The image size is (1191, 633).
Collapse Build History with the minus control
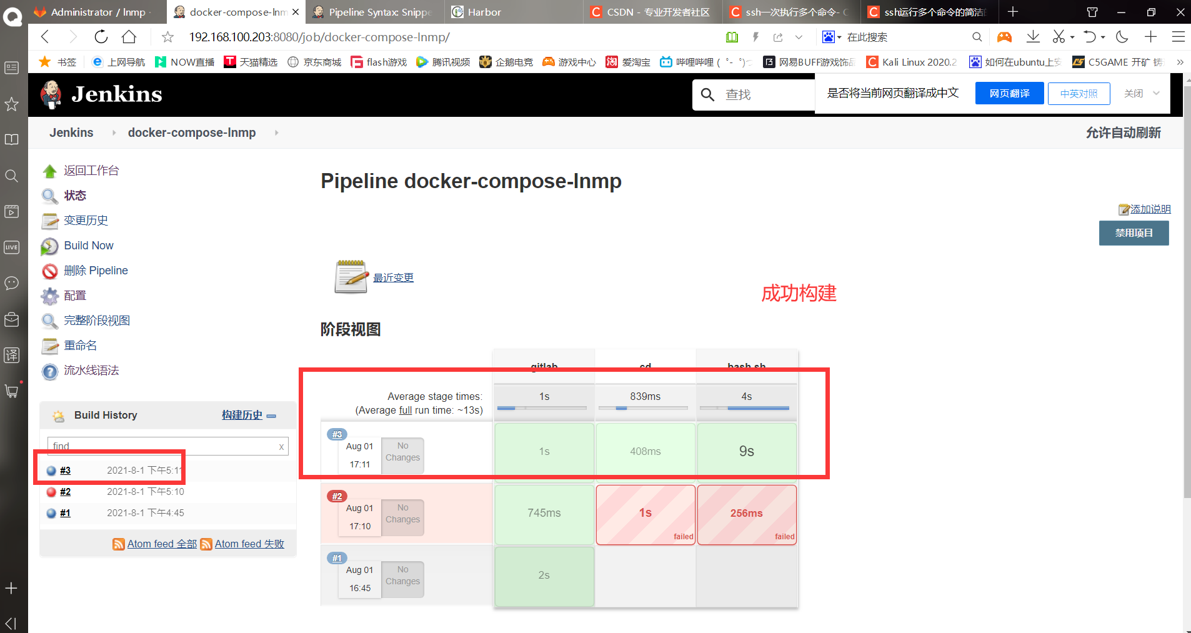pos(271,416)
